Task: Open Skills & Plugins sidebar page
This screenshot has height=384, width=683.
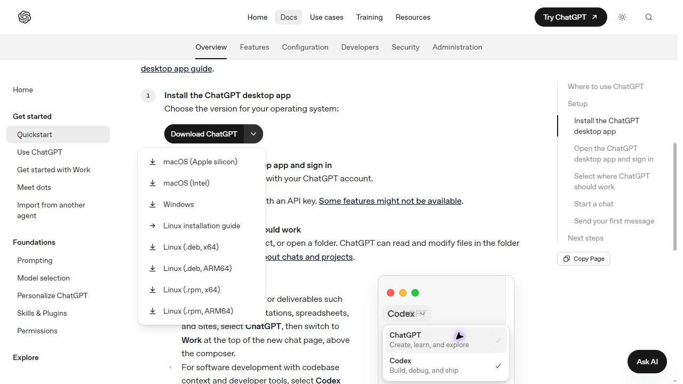Action: [x=58, y=313]
